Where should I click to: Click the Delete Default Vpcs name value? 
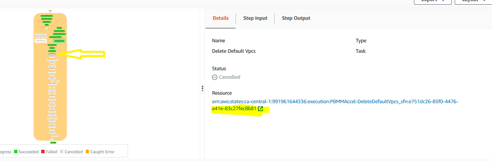click(x=234, y=51)
